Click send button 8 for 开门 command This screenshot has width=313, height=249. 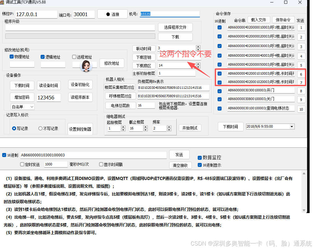301,91
